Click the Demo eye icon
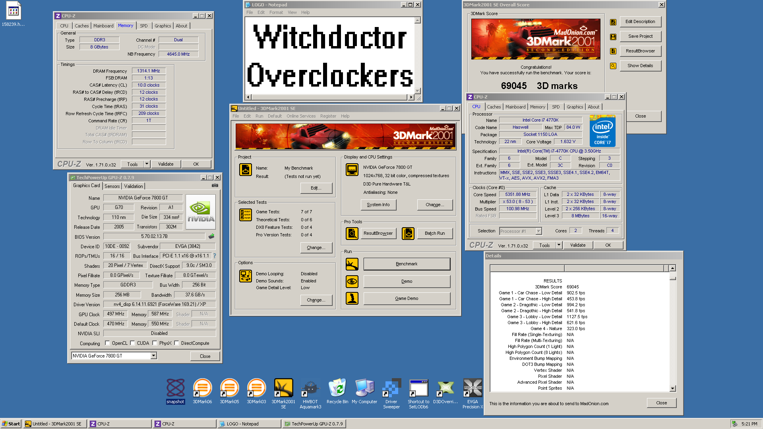Image resolution: width=763 pixels, height=429 pixels. point(352,282)
